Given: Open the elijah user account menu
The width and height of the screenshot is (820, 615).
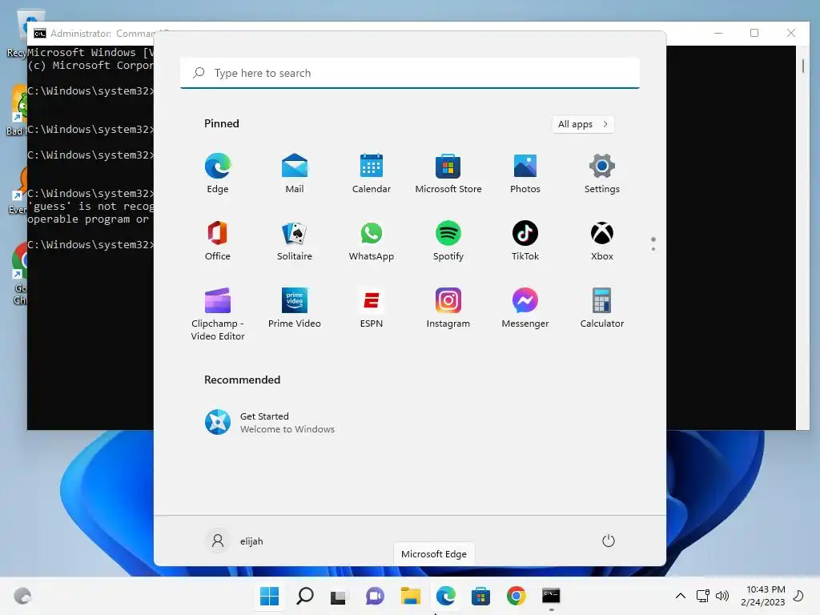Looking at the screenshot, I should coord(235,541).
